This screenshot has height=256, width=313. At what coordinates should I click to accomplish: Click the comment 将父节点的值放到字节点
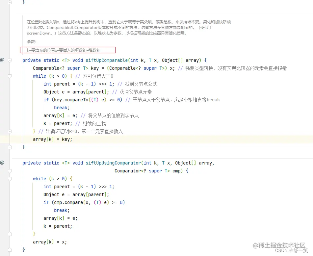110,115
